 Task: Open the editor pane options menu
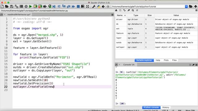click(112, 14)
